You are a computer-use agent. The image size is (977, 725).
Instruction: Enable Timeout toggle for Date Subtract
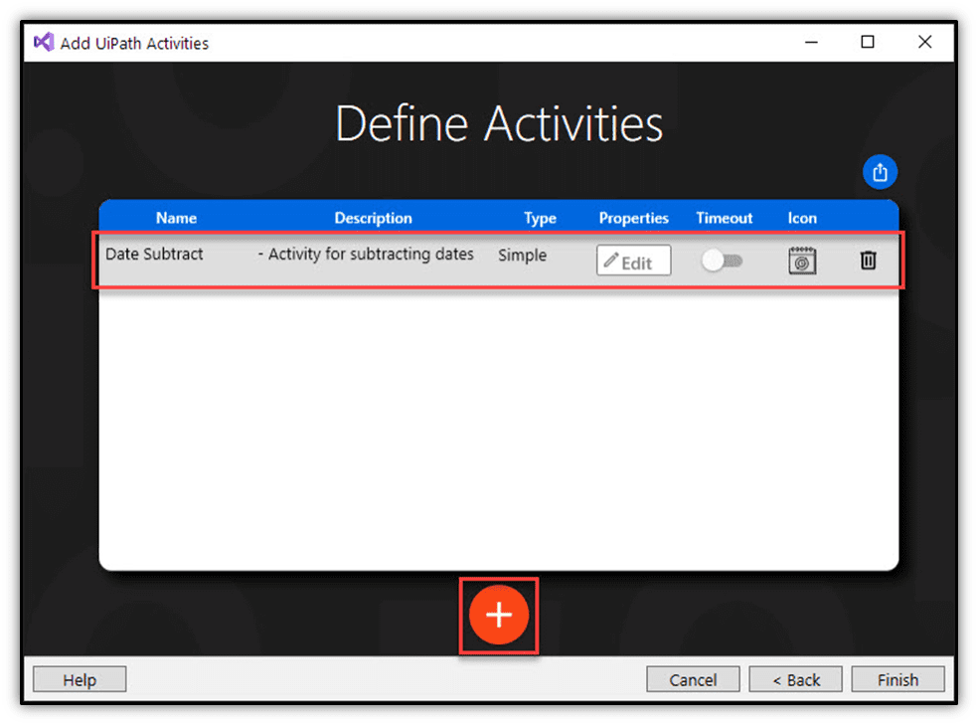click(x=722, y=261)
